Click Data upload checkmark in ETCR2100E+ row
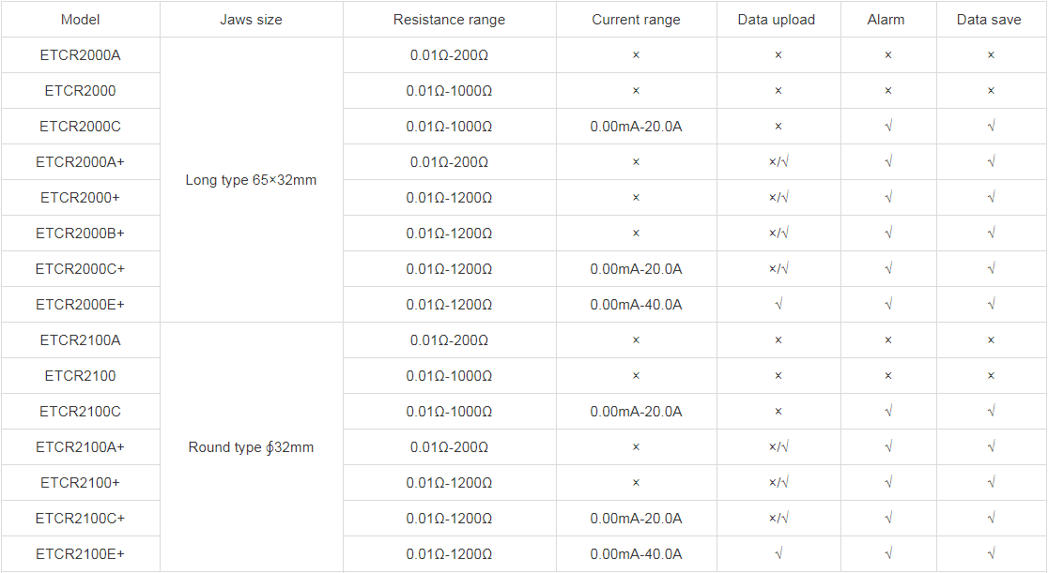1048x573 pixels. click(778, 554)
